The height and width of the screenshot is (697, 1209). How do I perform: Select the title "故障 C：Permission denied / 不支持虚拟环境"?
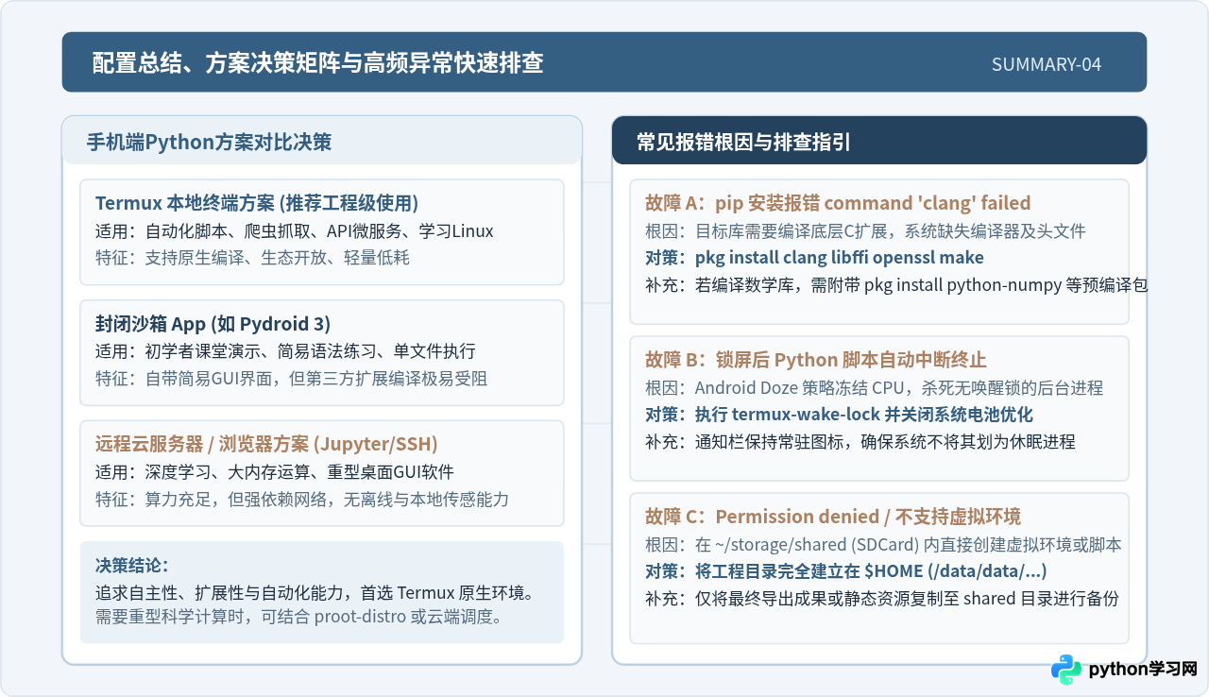(x=833, y=517)
